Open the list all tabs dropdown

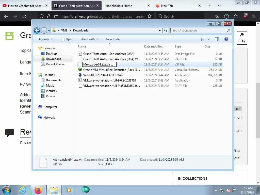tap(219, 6)
